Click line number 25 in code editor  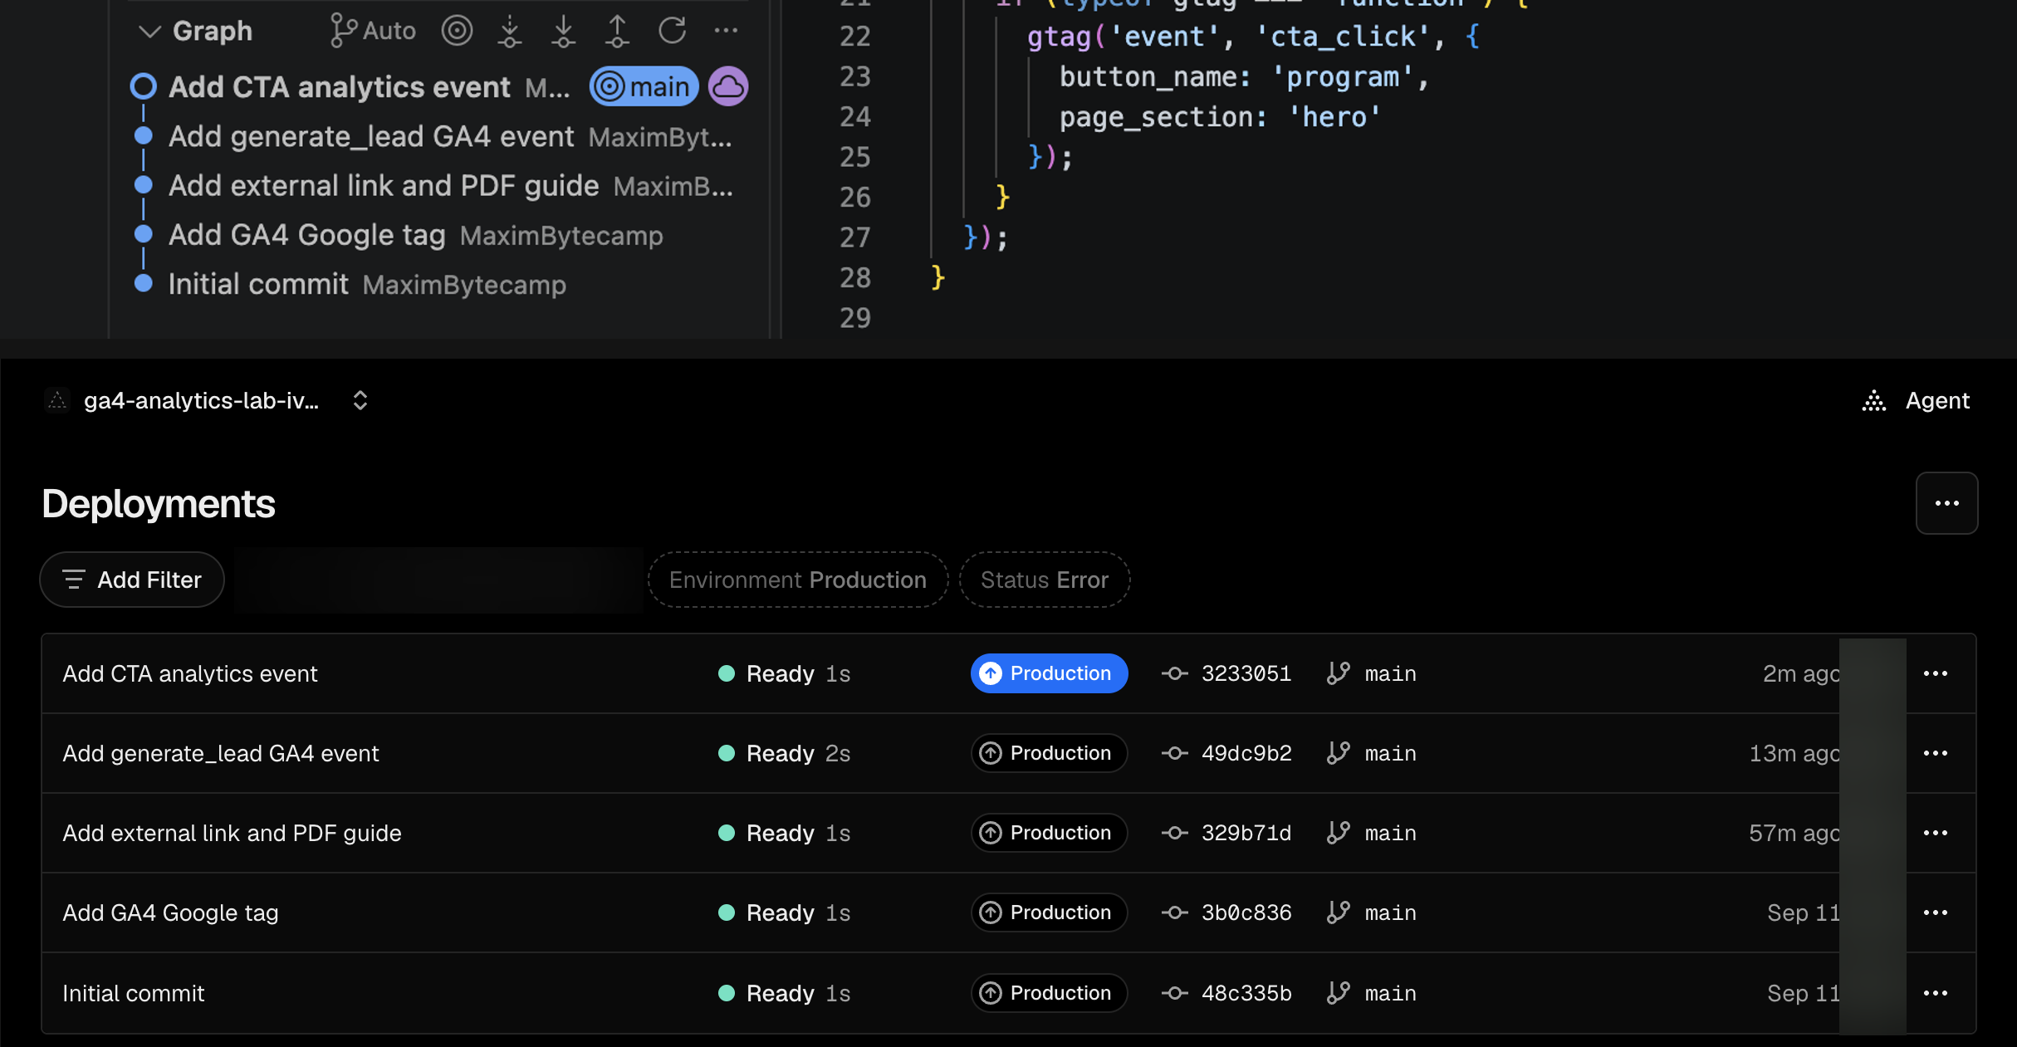pyautogui.click(x=854, y=157)
